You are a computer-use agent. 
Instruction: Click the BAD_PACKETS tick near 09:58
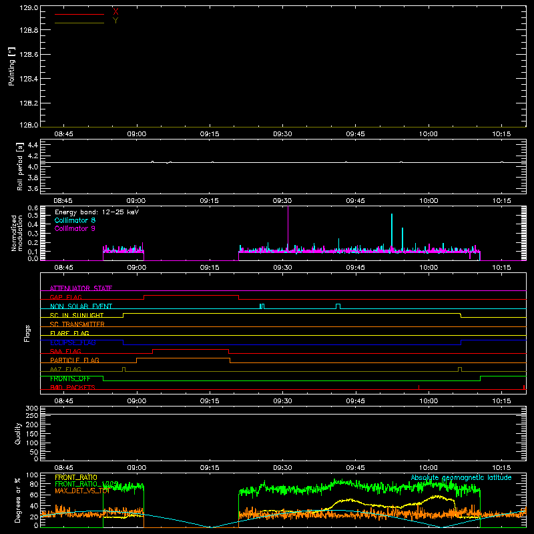point(419,387)
